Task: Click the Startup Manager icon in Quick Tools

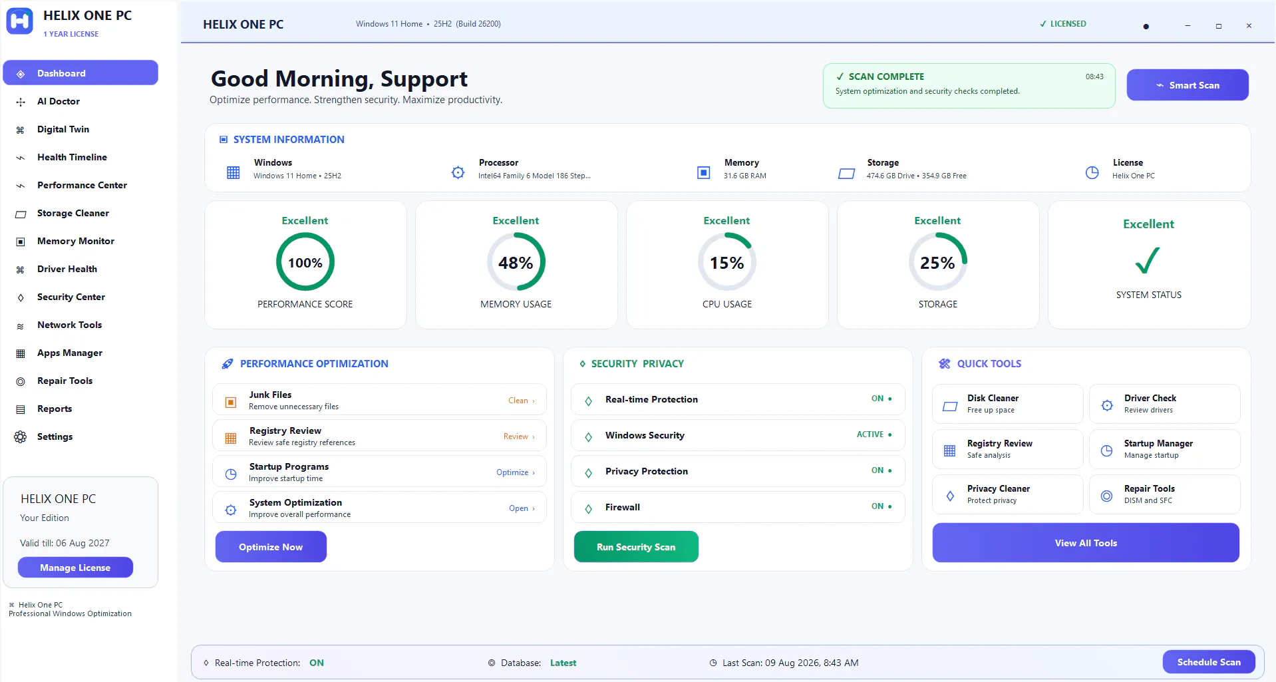Action: point(1107,450)
